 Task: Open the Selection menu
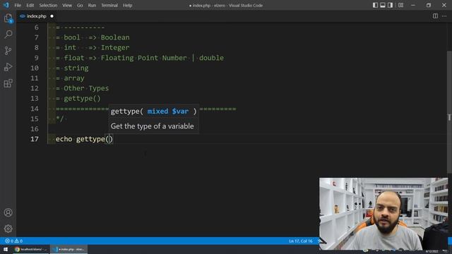click(x=48, y=5)
